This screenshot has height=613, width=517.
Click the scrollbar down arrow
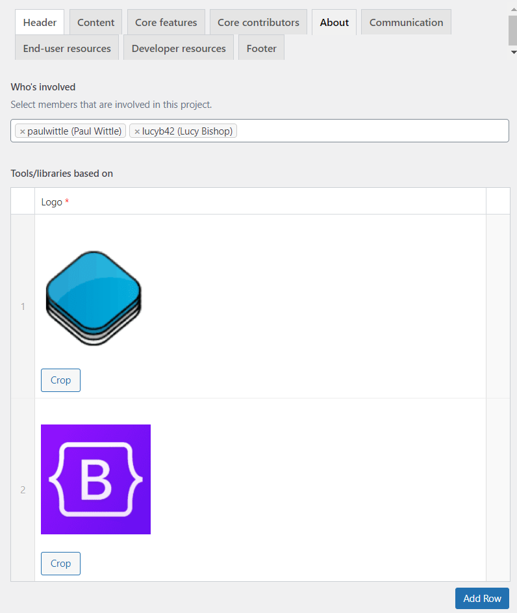tap(512, 51)
